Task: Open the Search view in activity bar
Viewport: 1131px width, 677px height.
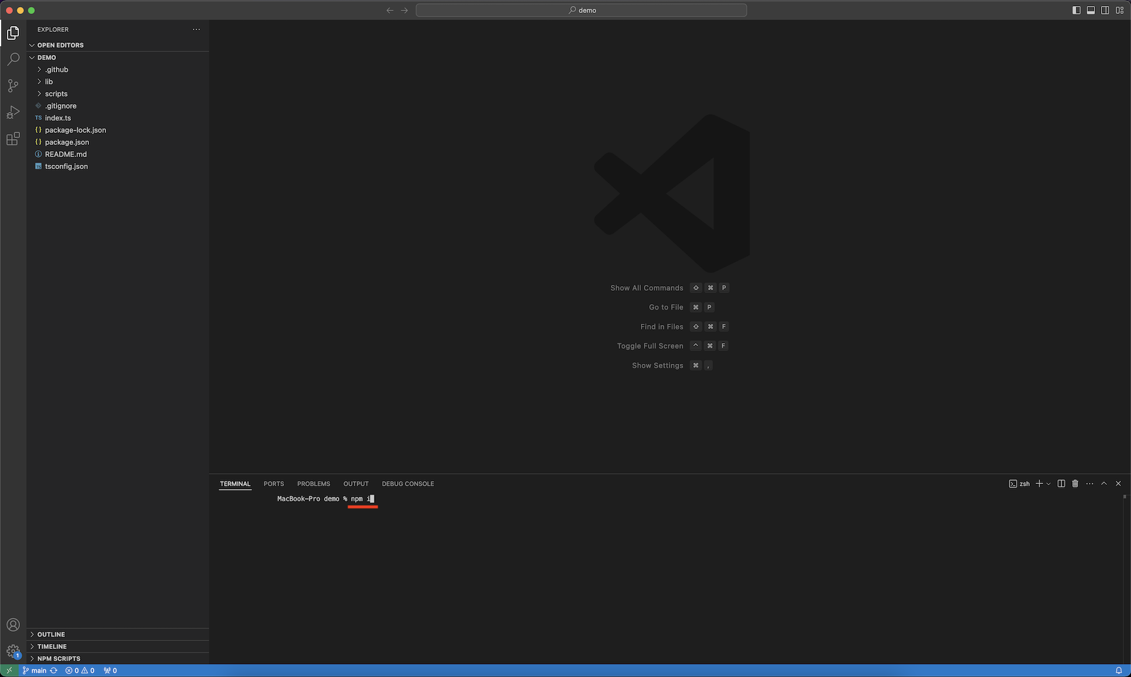Action: pos(13,59)
